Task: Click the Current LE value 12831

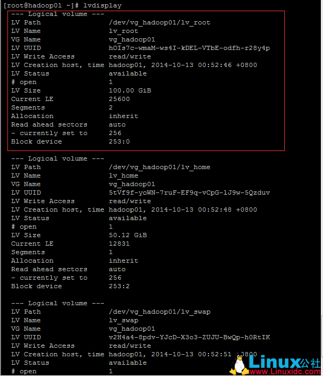Action: (119, 244)
